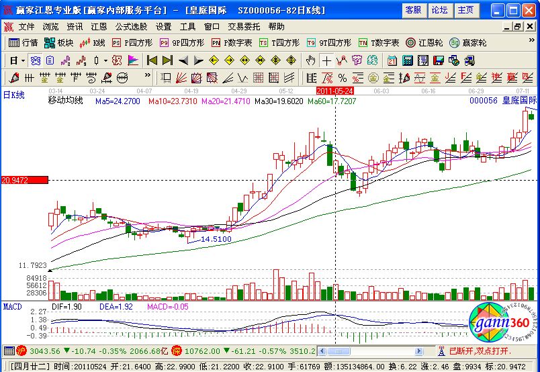Click the calculator icon in the toolbar
Image resolution: width=540 pixels, height=372 pixels.
coord(406,60)
